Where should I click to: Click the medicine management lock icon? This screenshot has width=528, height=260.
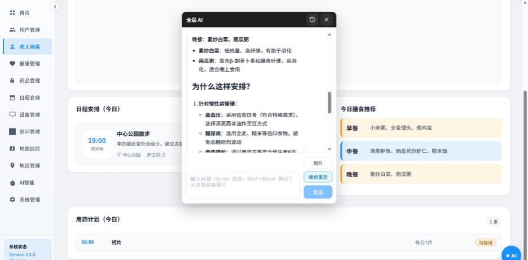(x=12, y=81)
